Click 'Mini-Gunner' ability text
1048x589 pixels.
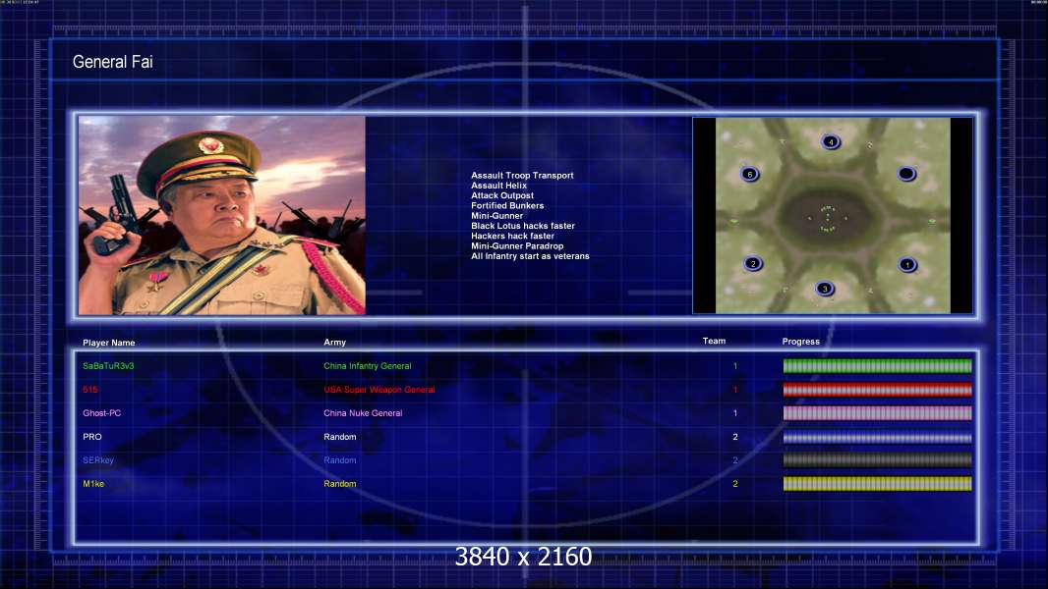496,215
